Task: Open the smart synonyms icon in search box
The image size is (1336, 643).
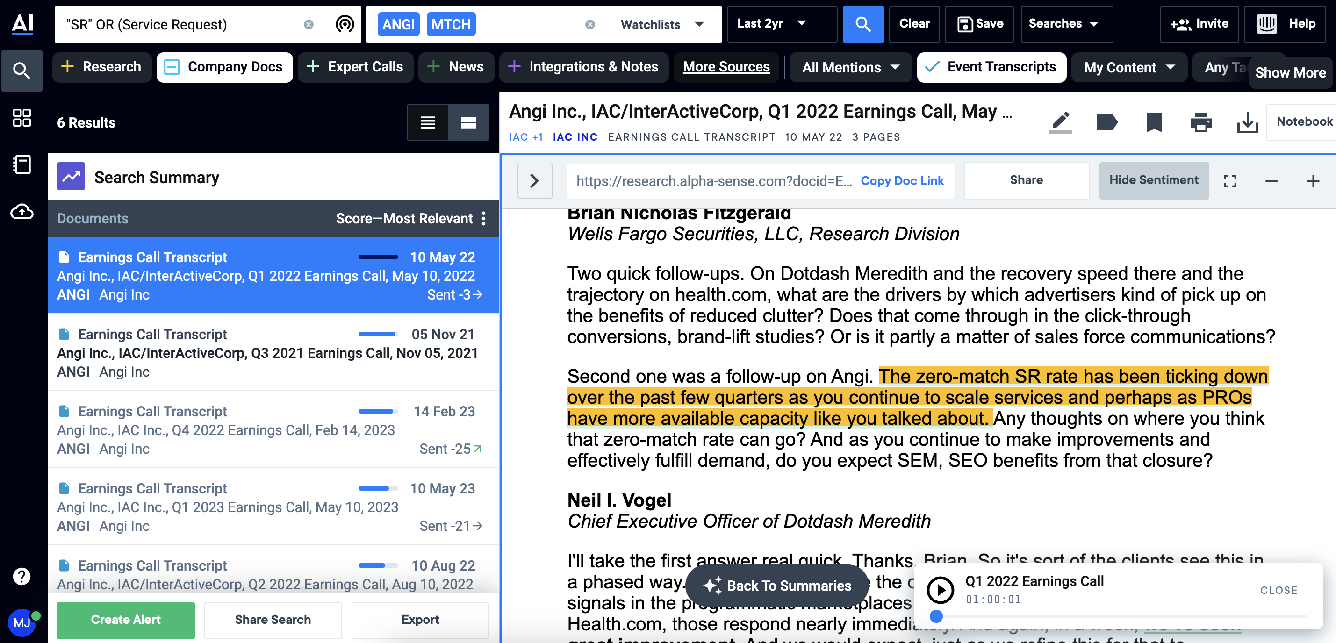Action: tap(345, 24)
